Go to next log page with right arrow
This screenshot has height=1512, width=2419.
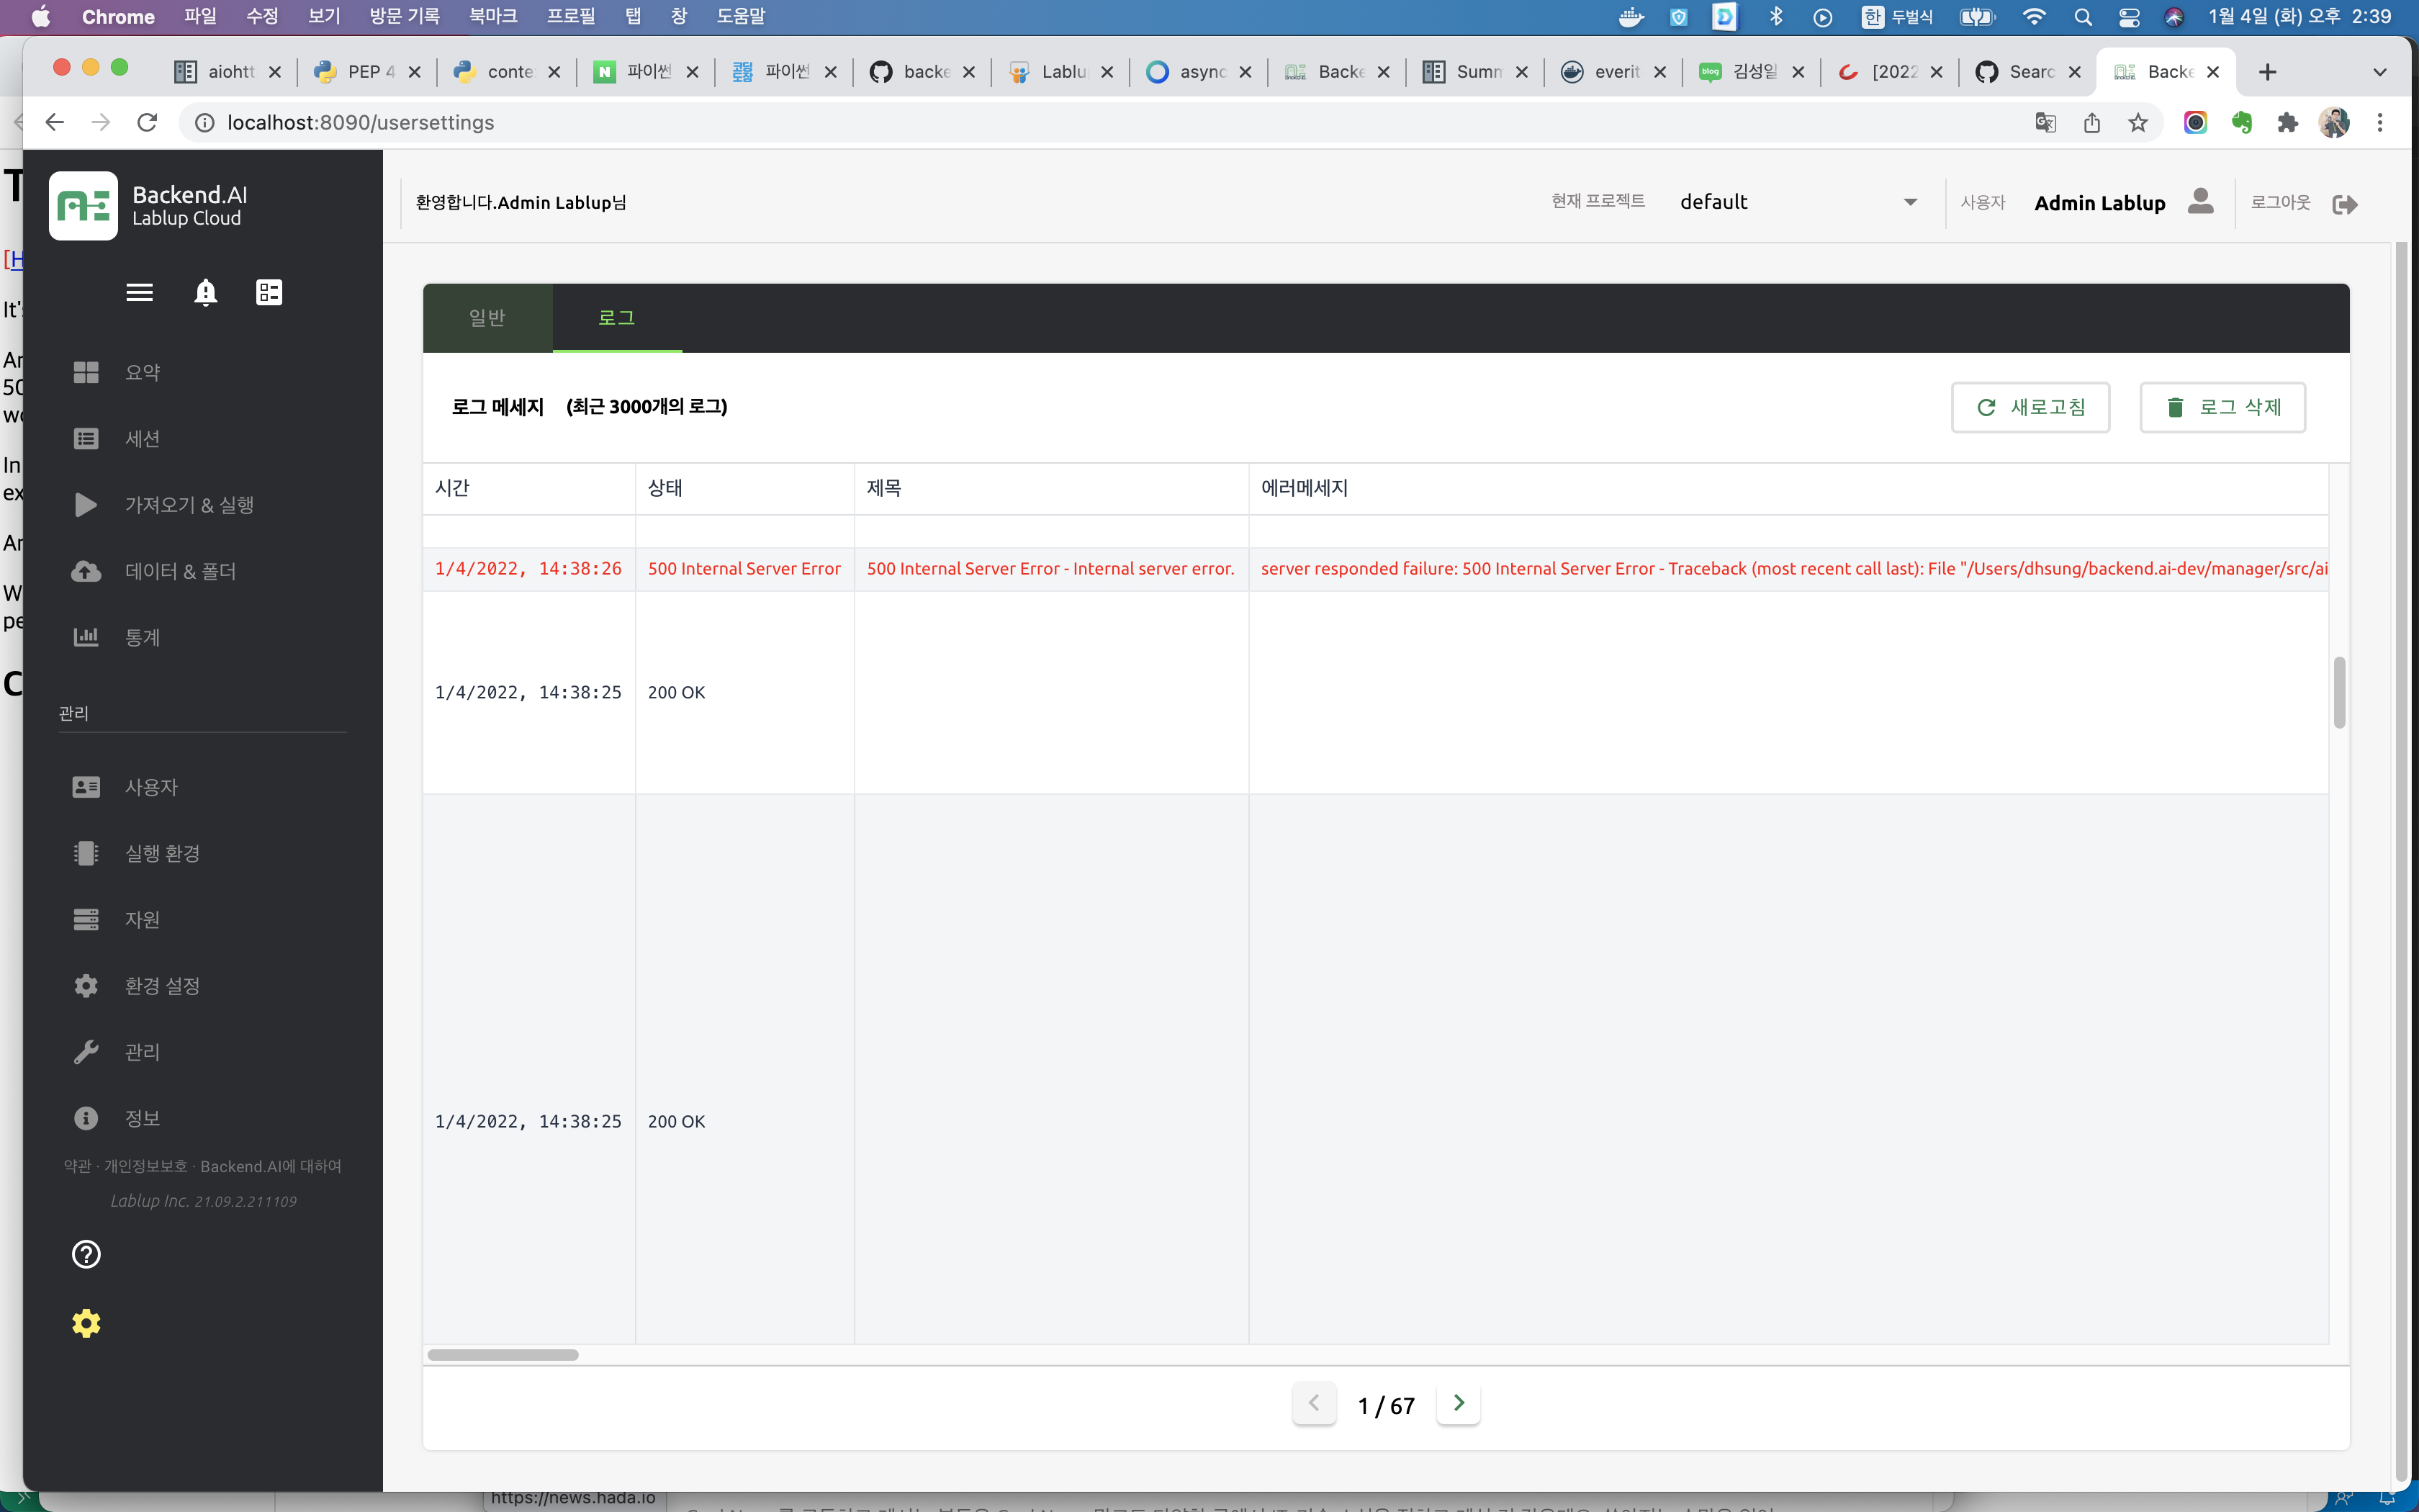point(1459,1403)
